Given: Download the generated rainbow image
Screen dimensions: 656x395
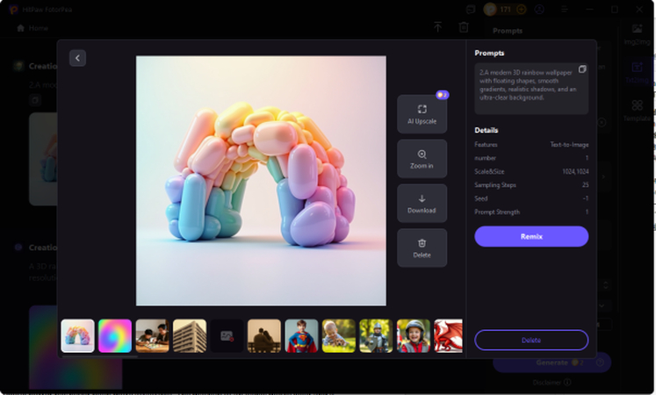Looking at the screenshot, I should pyautogui.click(x=422, y=204).
